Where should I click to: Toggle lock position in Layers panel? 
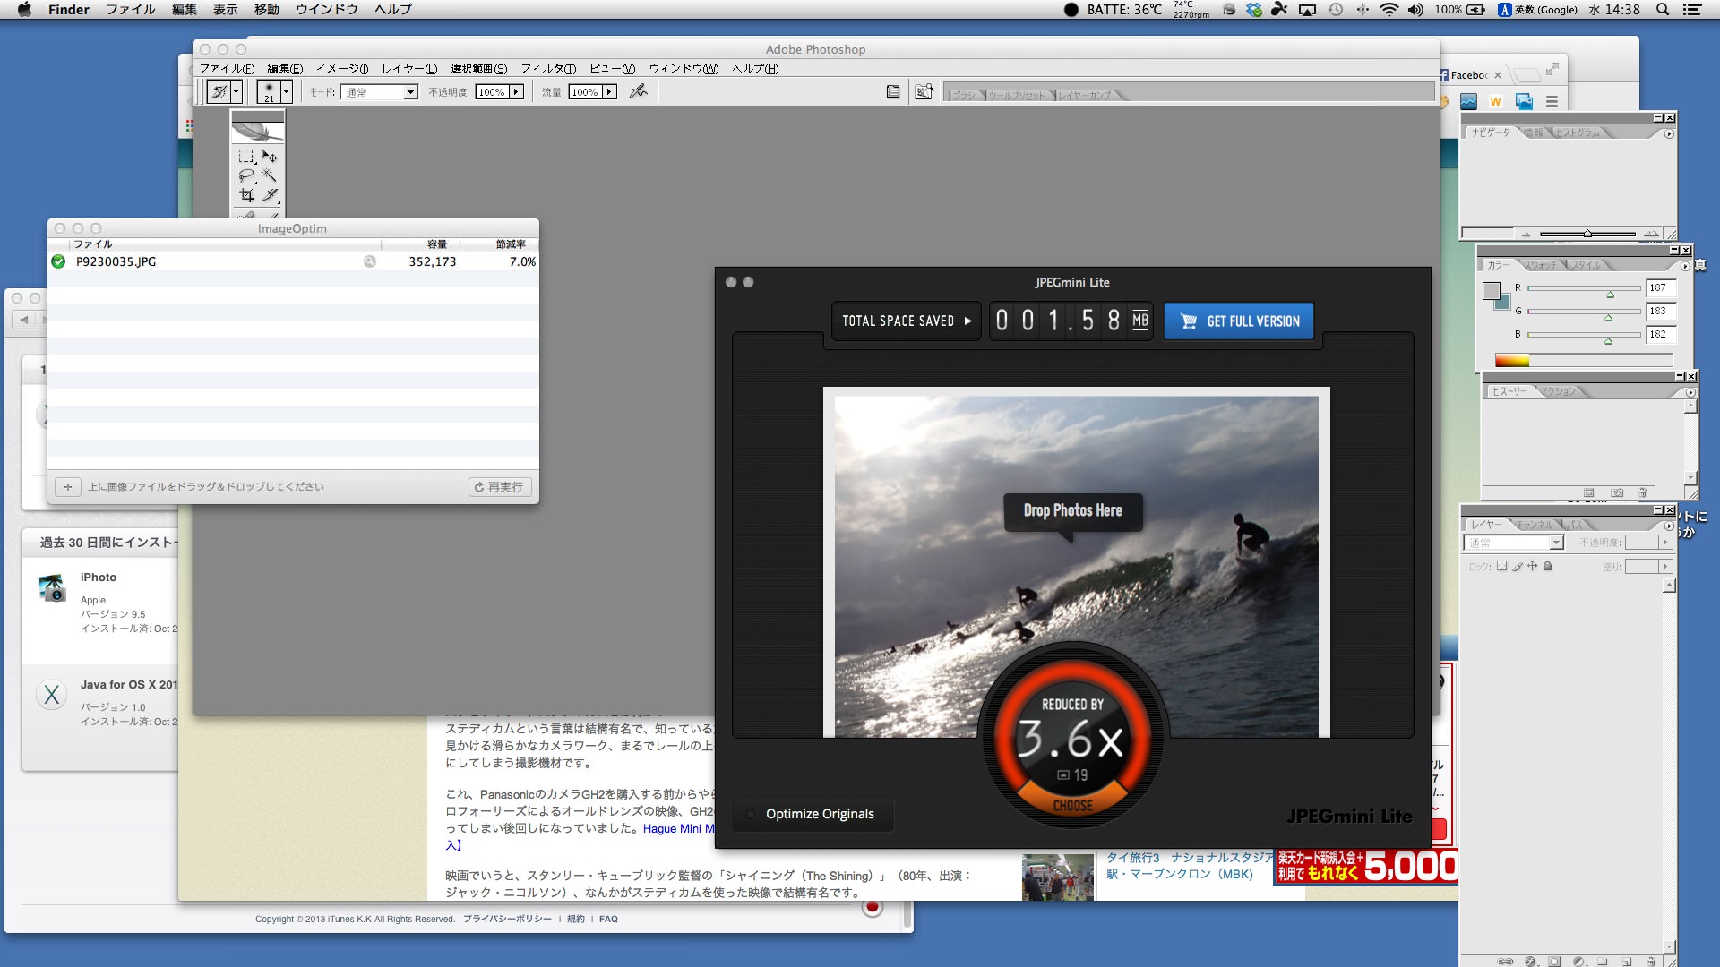coord(1533,566)
